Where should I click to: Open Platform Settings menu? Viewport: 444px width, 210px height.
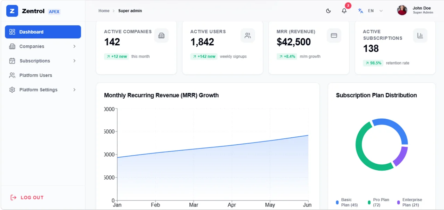[x=43, y=90]
